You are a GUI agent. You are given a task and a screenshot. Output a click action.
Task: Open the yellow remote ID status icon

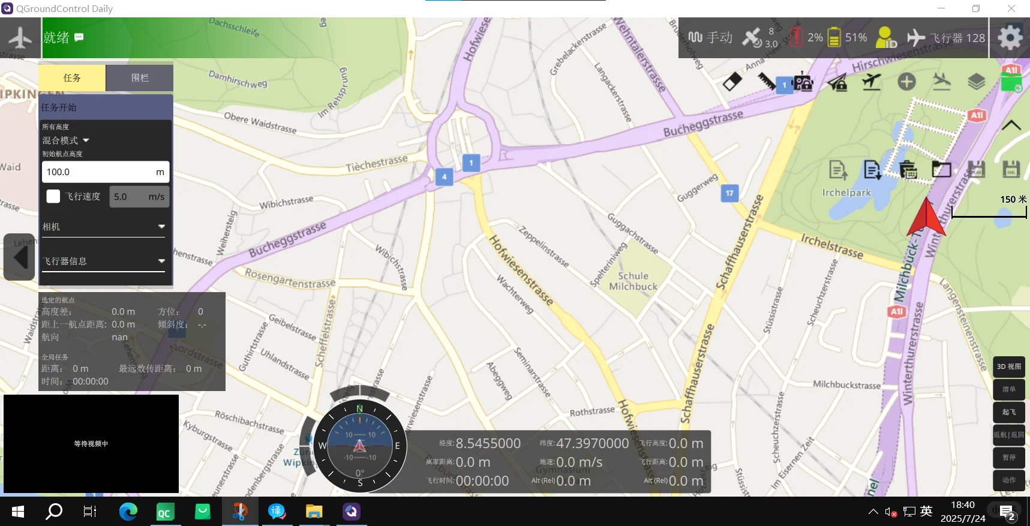pyautogui.click(x=885, y=37)
